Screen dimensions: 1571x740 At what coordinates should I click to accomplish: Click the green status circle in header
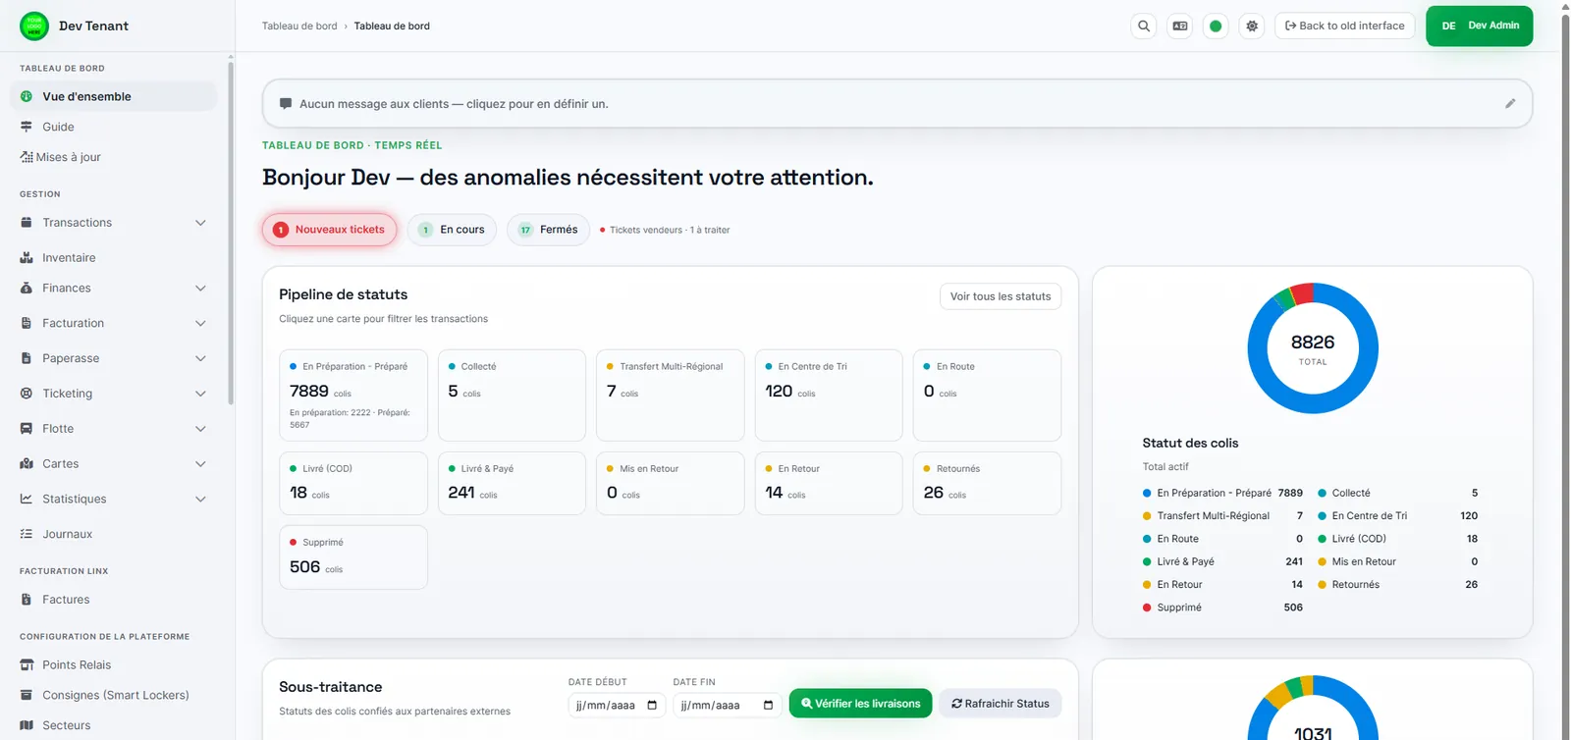pyautogui.click(x=1216, y=26)
